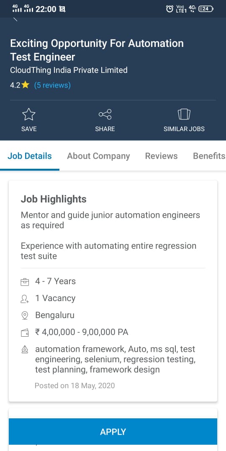226x451 pixels.
Task: Tap CloudThing India Private Limited name
Action: coord(69,70)
